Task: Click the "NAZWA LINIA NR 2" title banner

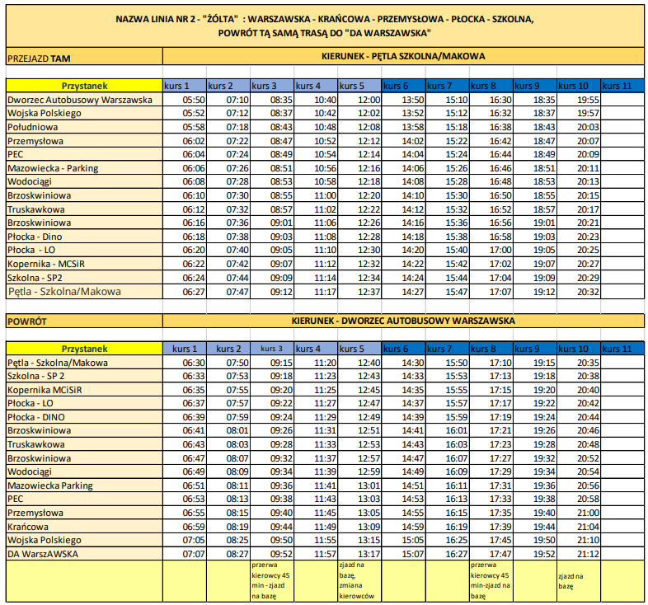Action: pos(324,26)
